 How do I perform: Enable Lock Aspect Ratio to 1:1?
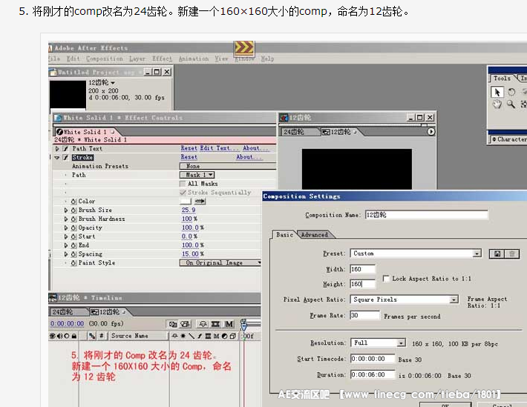point(386,279)
